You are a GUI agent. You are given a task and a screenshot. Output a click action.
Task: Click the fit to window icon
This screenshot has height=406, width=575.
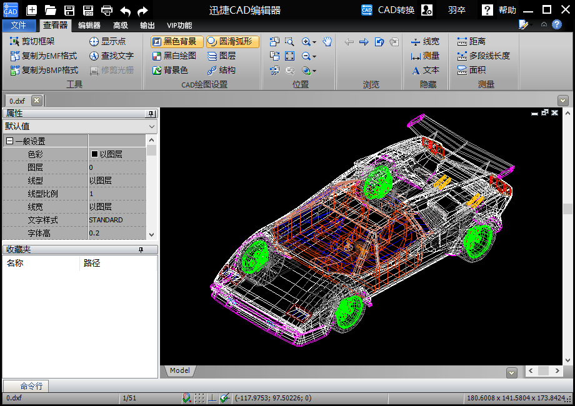coord(290,56)
